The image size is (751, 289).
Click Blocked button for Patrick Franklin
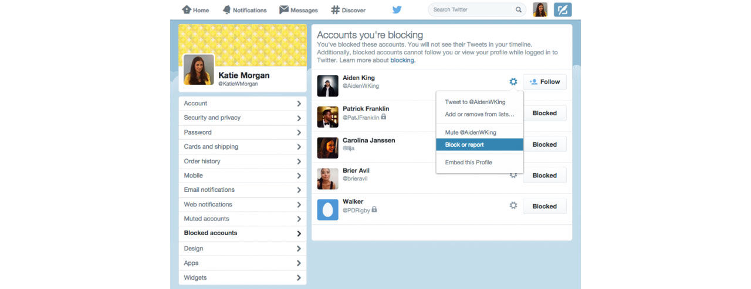coord(544,113)
